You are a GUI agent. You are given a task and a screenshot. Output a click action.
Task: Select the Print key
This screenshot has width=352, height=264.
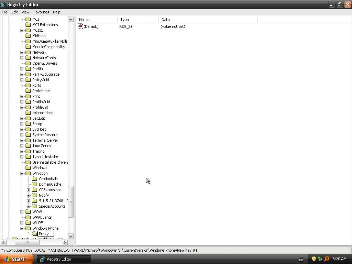(x=36, y=96)
